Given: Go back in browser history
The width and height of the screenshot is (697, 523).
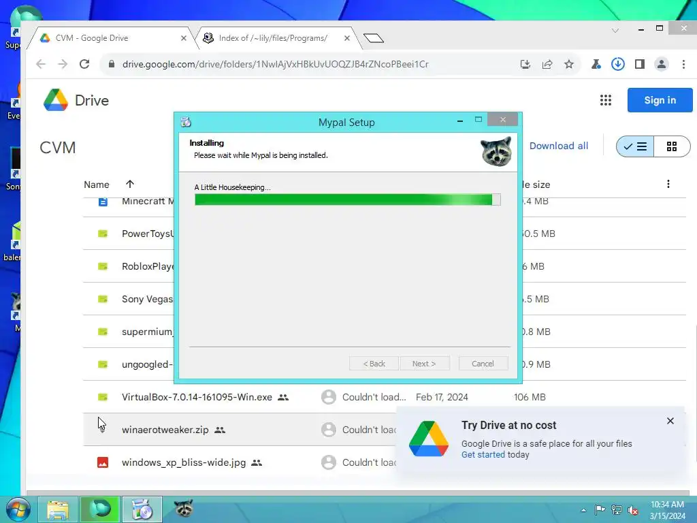Looking at the screenshot, I should pos(41,64).
